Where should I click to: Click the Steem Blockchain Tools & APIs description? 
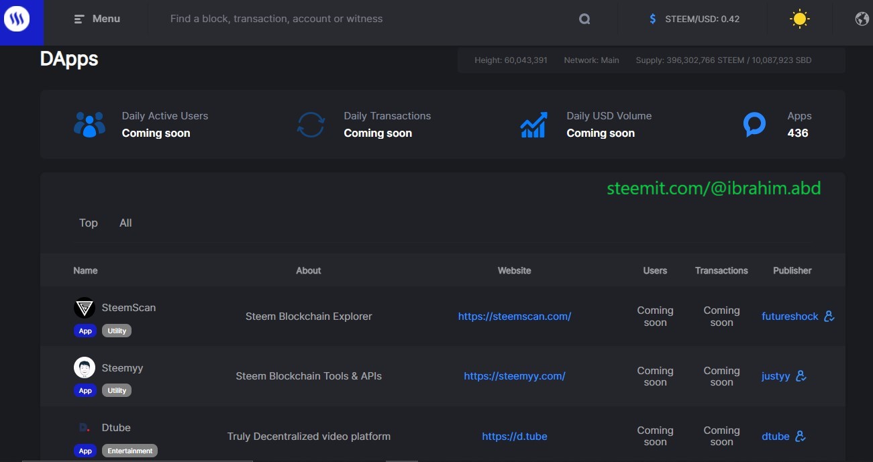309,376
